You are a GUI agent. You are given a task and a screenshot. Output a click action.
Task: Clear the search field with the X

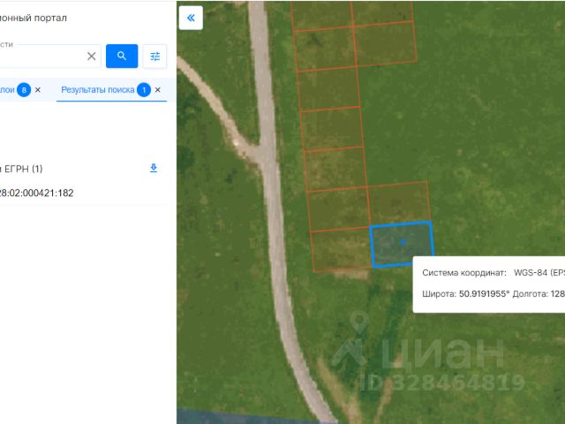click(92, 56)
